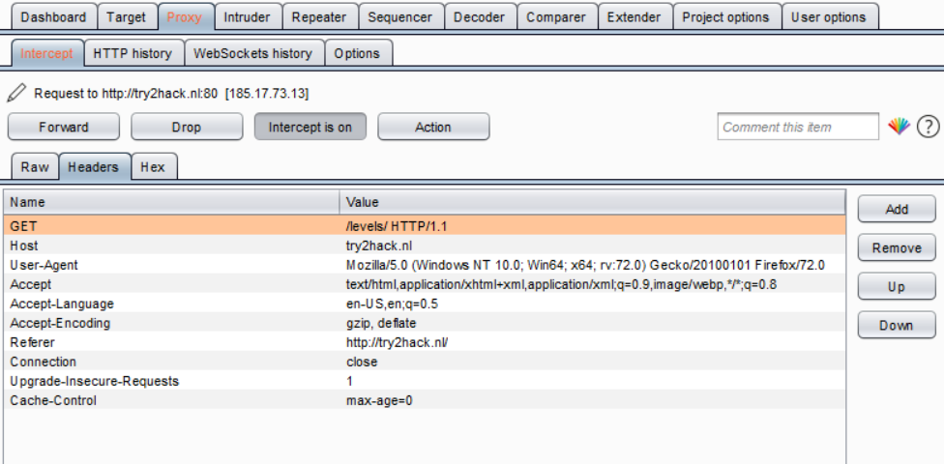
Task: Open the Proxy Options sub-tab
Action: click(x=357, y=53)
